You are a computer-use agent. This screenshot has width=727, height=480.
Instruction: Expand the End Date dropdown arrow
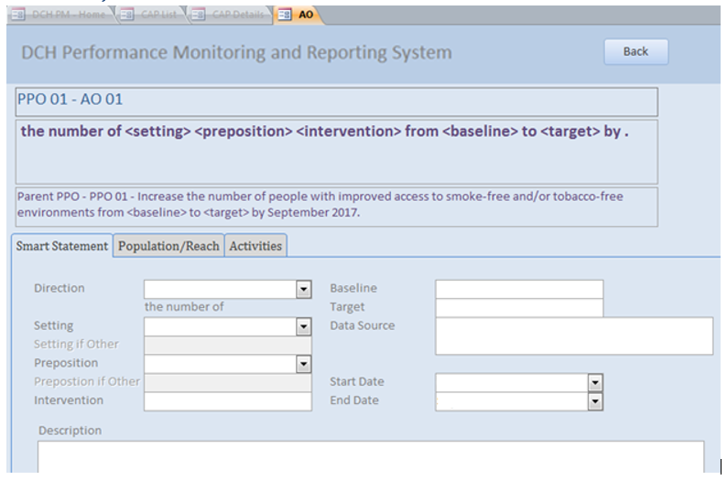coord(595,401)
